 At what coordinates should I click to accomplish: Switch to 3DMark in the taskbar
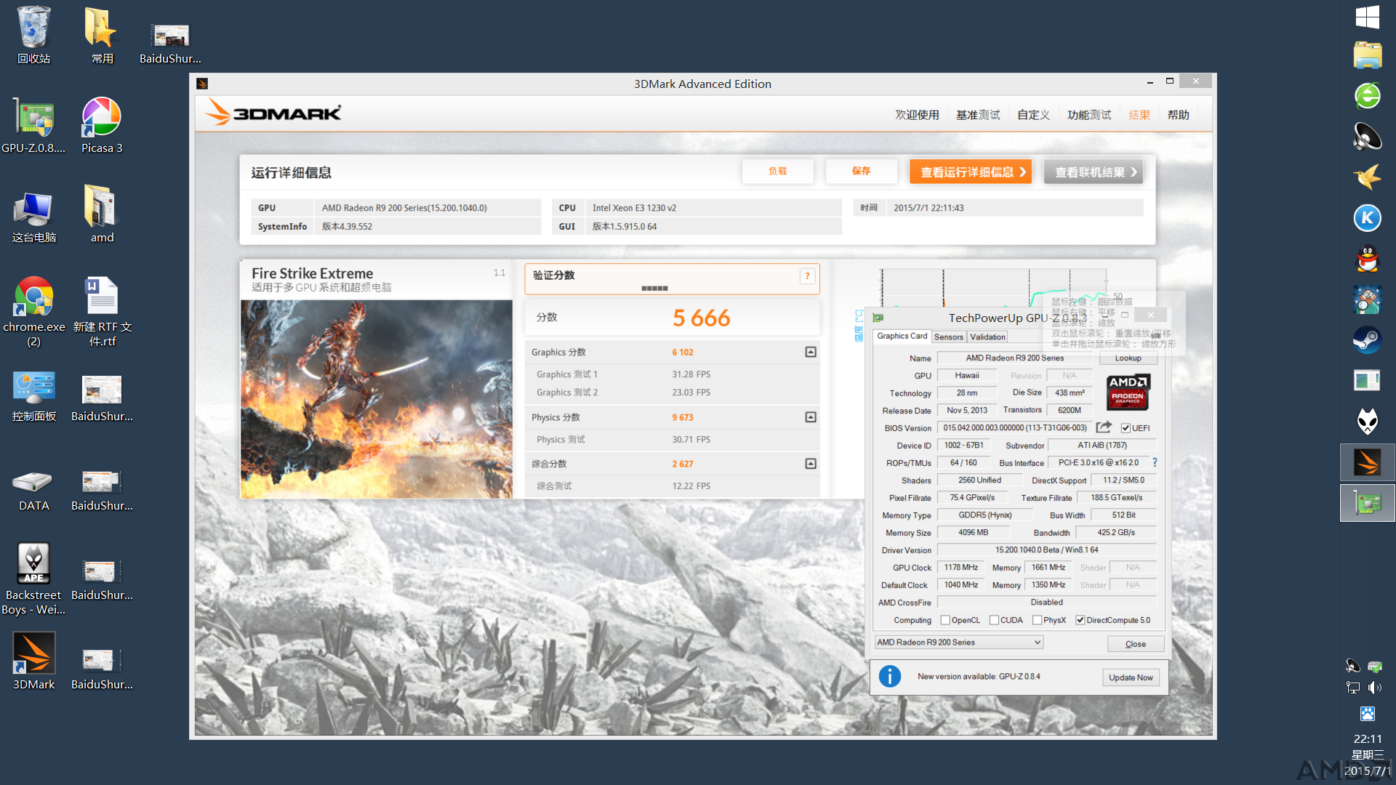point(1367,462)
